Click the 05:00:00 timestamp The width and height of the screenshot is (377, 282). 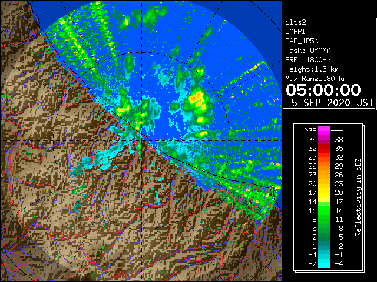[323, 90]
